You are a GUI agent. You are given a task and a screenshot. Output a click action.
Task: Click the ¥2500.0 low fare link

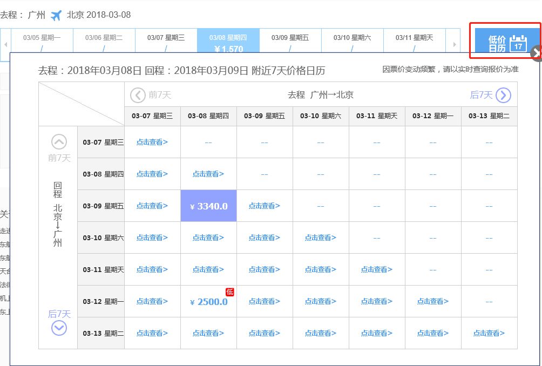point(208,301)
